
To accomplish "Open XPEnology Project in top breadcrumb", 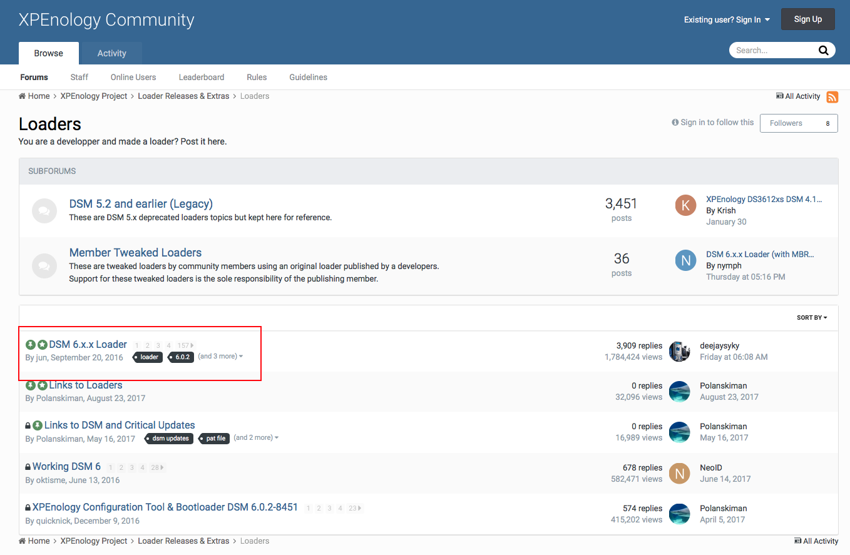I will 94,96.
